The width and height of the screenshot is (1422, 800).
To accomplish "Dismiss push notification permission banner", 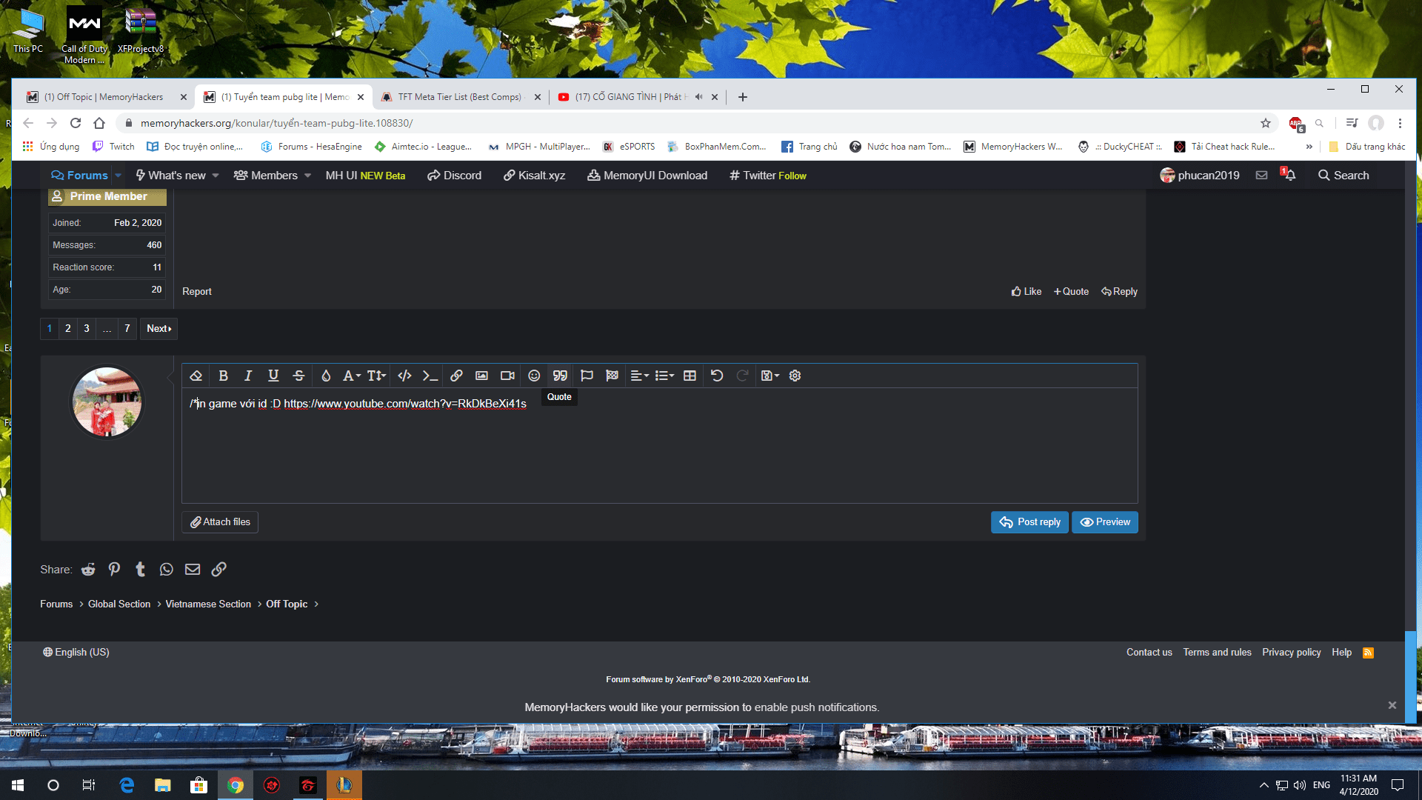I will tap(1392, 705).
